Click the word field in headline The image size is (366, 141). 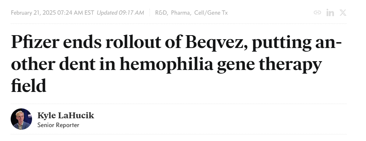point(28,86)
